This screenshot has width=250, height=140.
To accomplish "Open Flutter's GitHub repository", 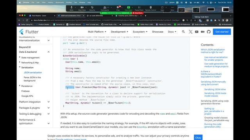I will tap(209, 32).
